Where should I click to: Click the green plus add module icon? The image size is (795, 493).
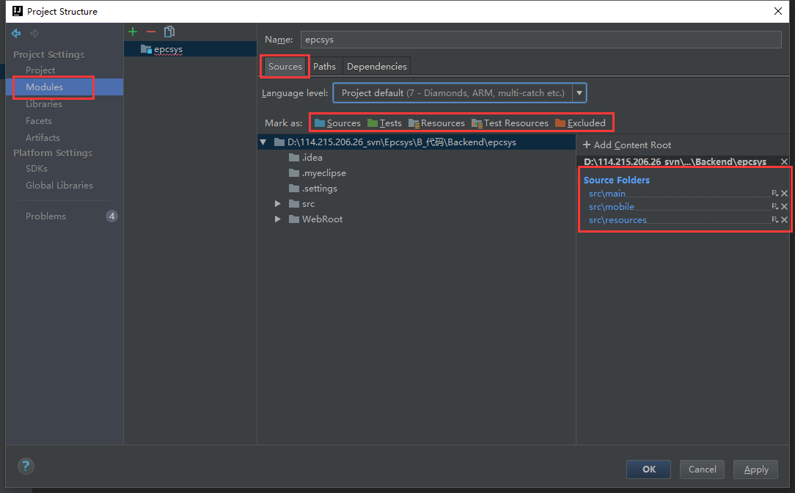coord(133,32)
